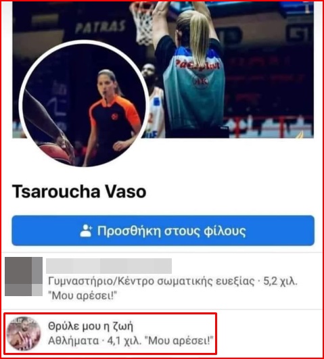The image size is (324, 359).
Task: Open the Θρύλε μου η ζωή page link
Action: tap(91, 326)
